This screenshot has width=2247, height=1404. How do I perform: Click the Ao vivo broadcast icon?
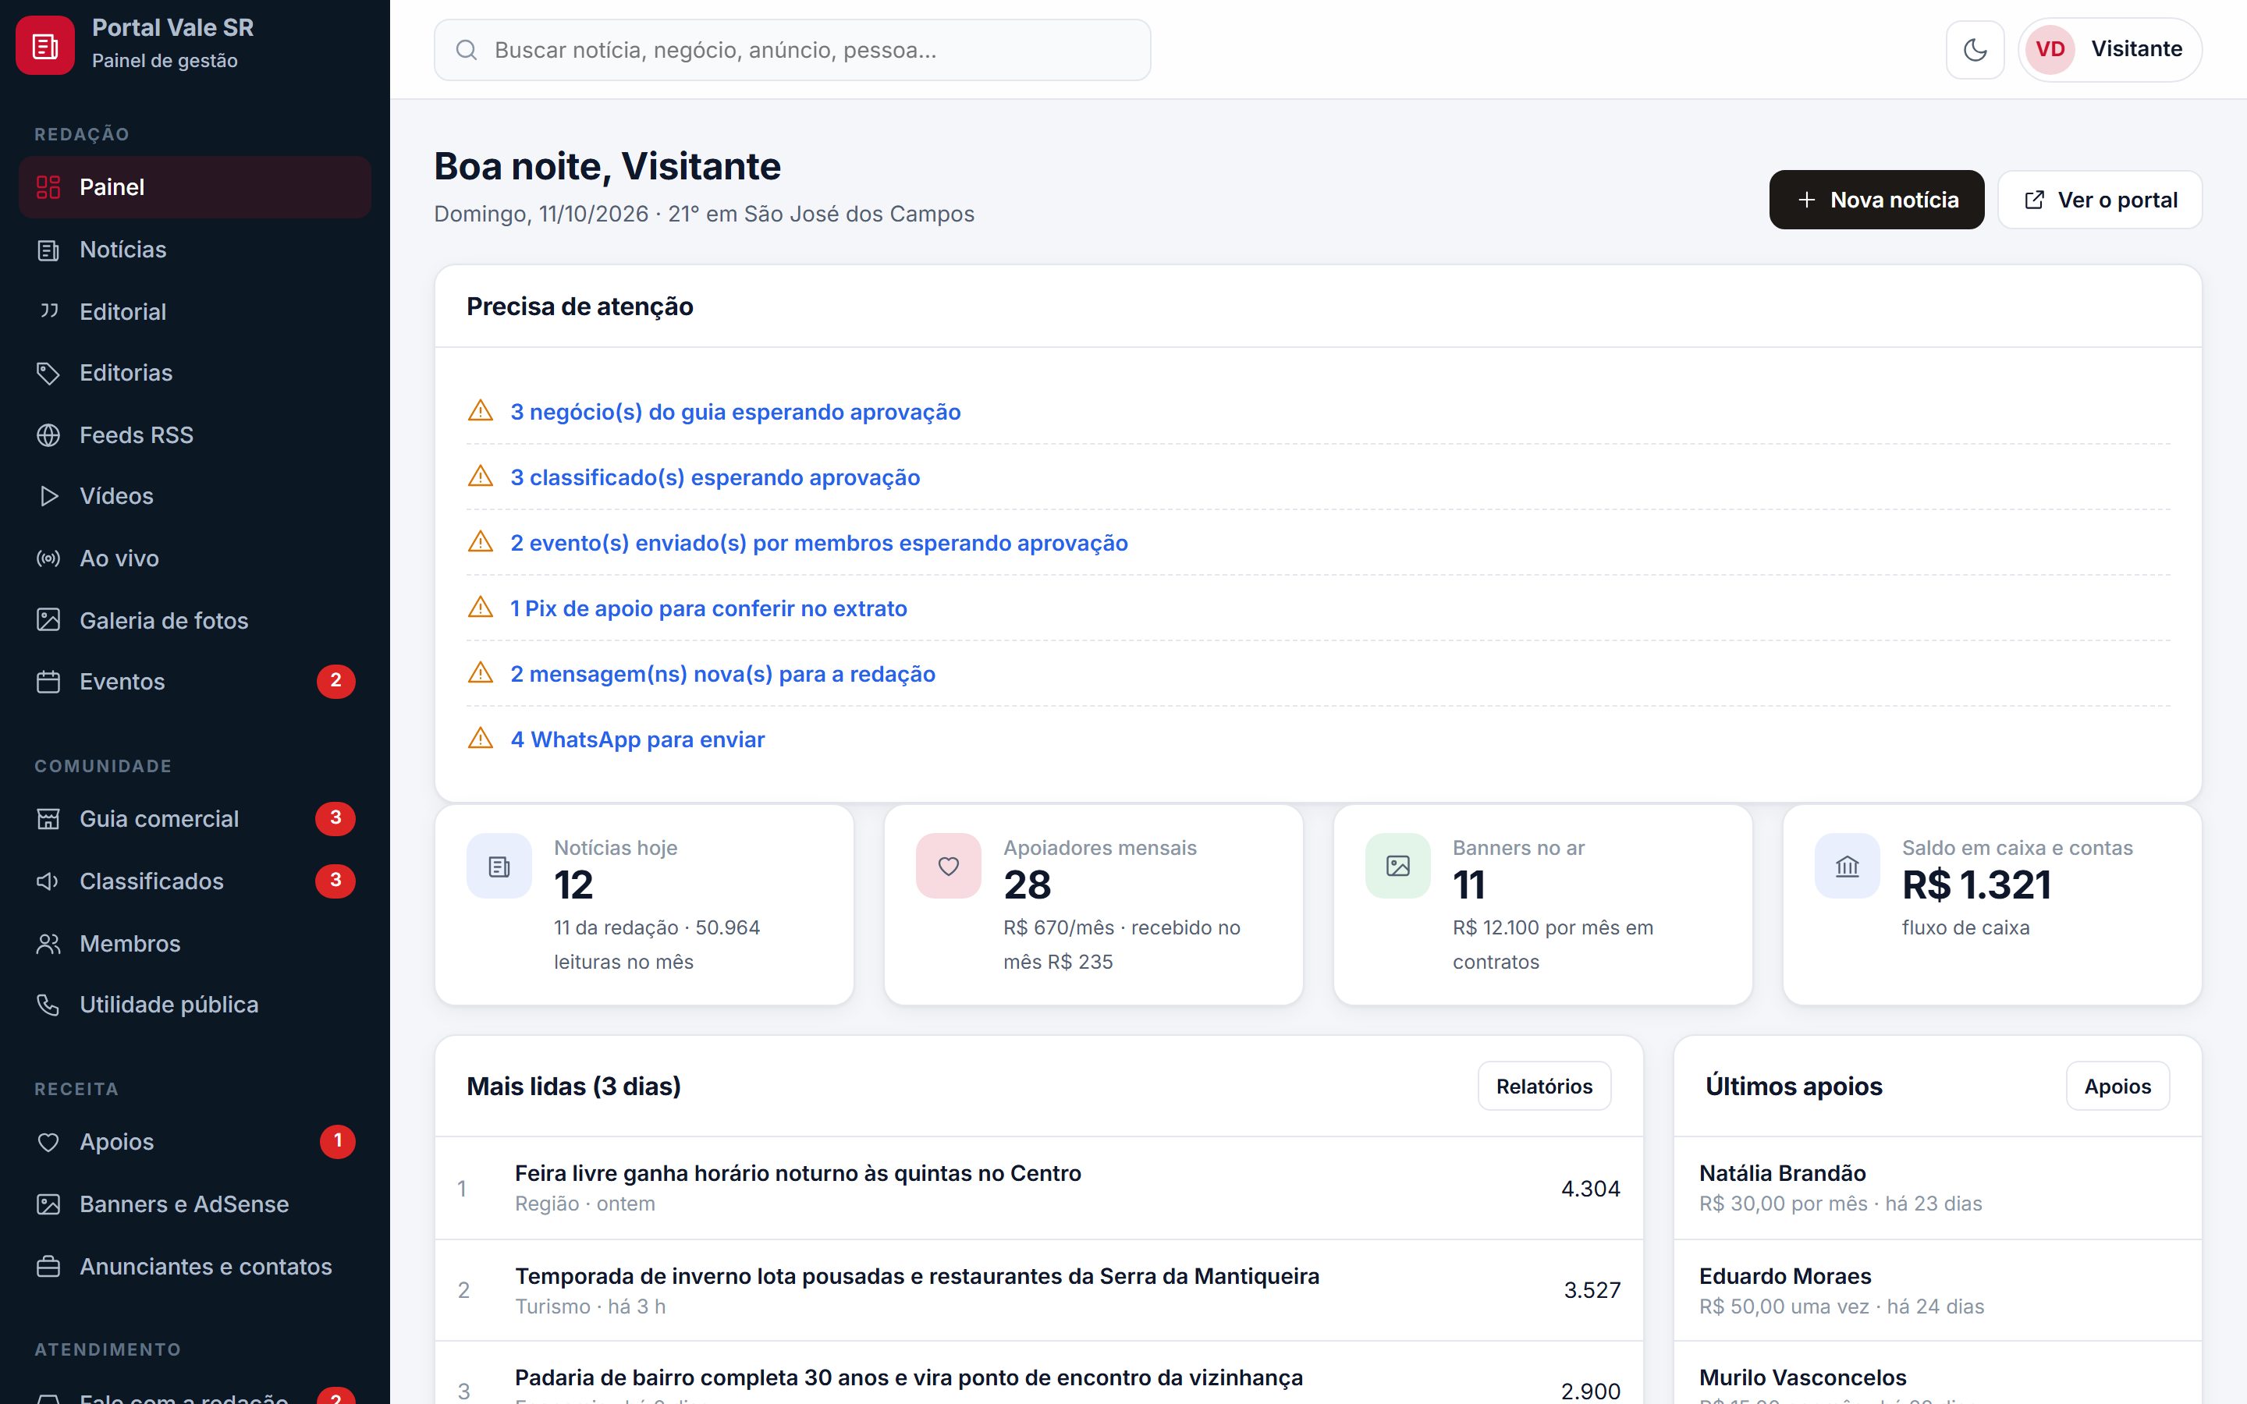pos(48,558)
